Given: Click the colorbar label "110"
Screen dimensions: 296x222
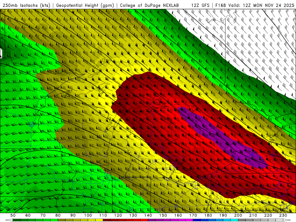Looking at the screenshot, I should click(x=103, y=215).
